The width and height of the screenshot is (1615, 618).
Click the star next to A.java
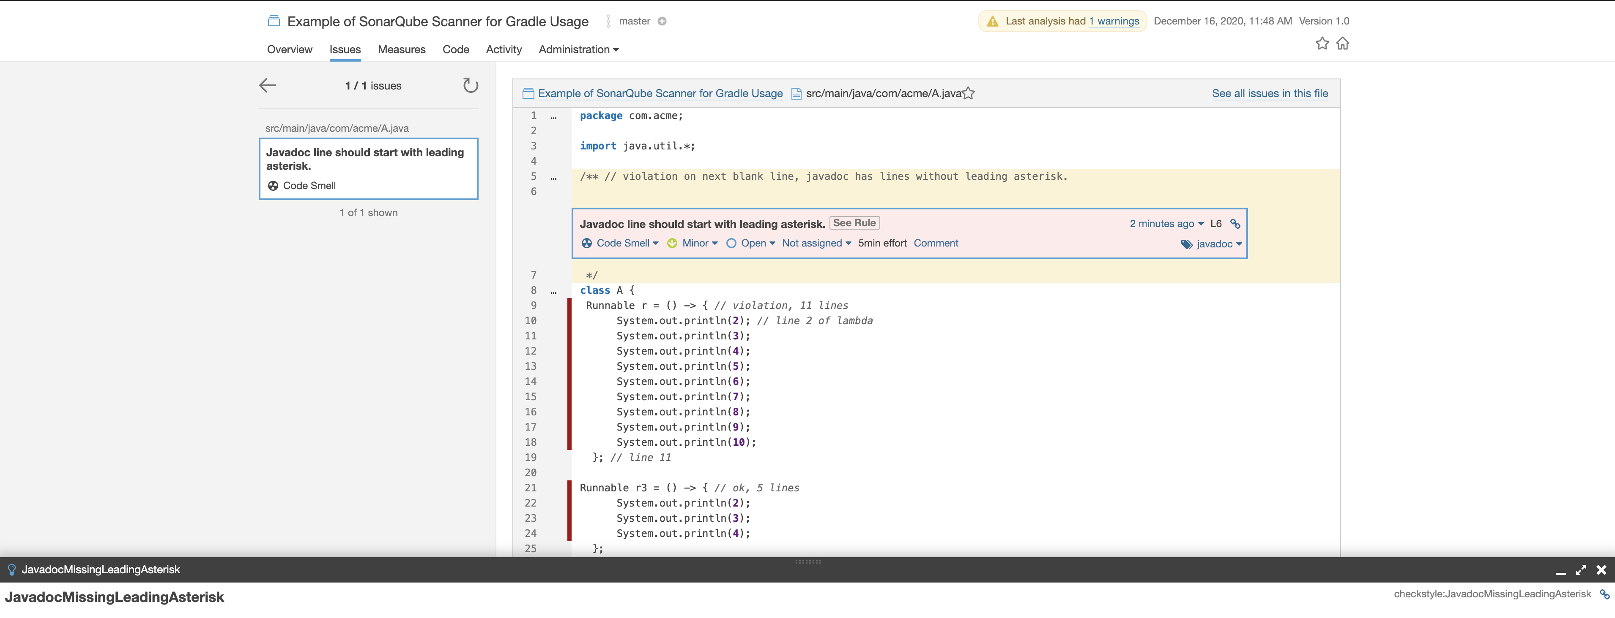point(969,93)
